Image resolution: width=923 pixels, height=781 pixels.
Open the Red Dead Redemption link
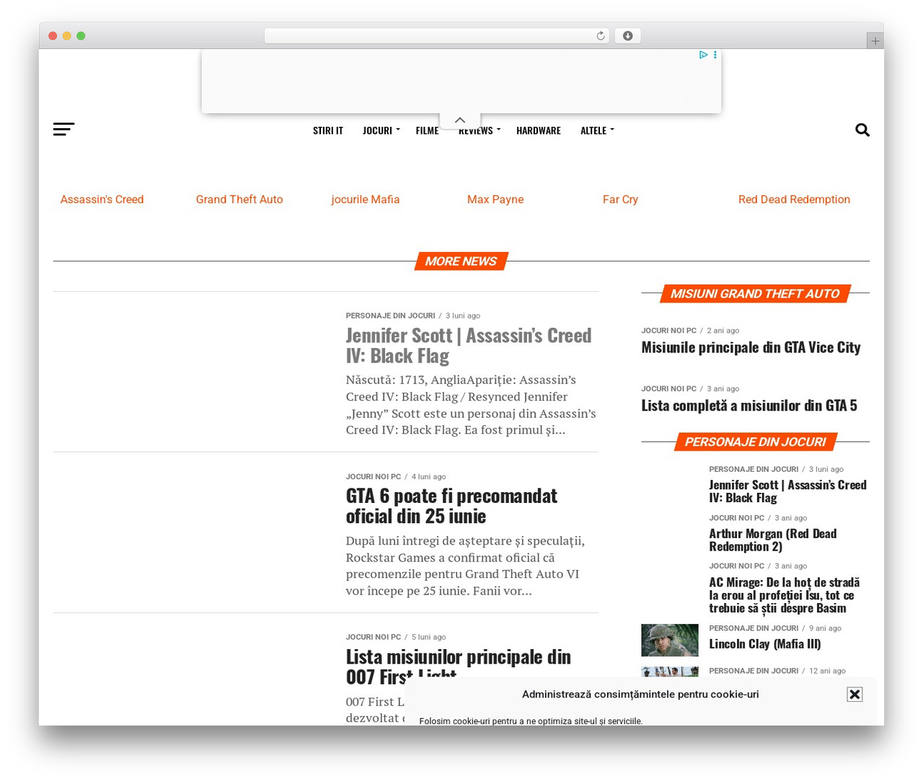pyautogui.click(x=794, y=200)
